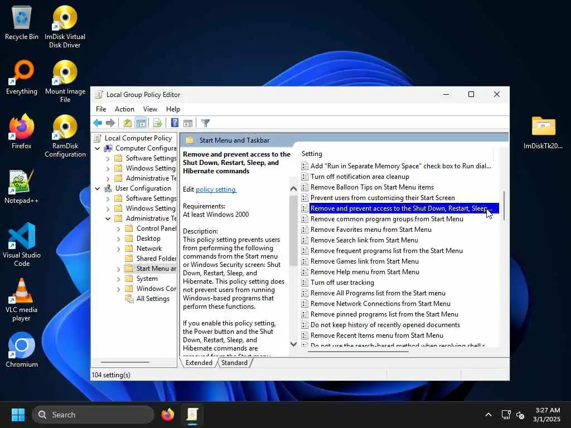The width and height of the screenshot is (571, 428).
Task: Open the Help menu
Action: click(x=173, y=109)
